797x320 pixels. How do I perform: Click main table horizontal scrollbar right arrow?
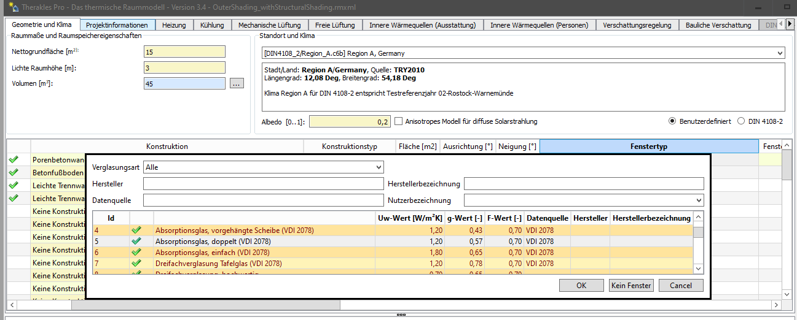[x=777, y=304]
